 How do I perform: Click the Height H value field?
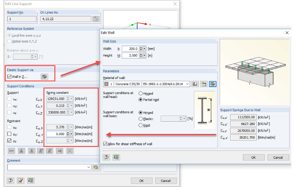tap(130, 55)
